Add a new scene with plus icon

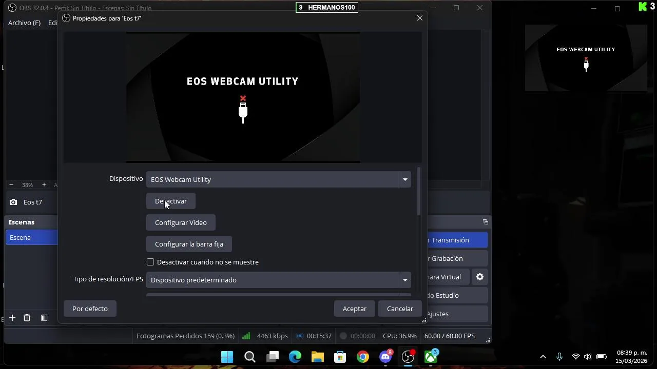point(12,318)
